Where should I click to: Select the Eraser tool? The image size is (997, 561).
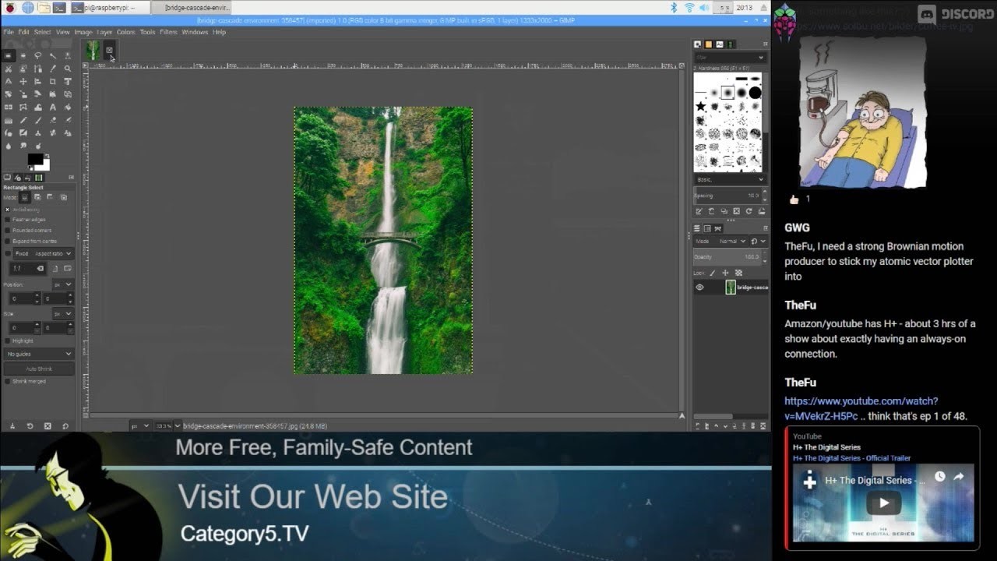52,120
